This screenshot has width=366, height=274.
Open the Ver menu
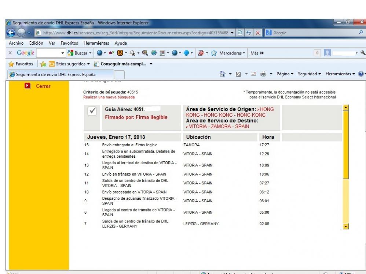(x=52, y=43)
